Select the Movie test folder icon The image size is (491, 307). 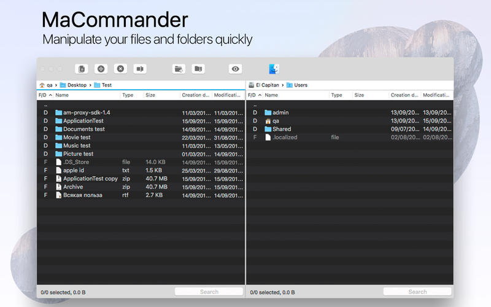click(58, 137)
